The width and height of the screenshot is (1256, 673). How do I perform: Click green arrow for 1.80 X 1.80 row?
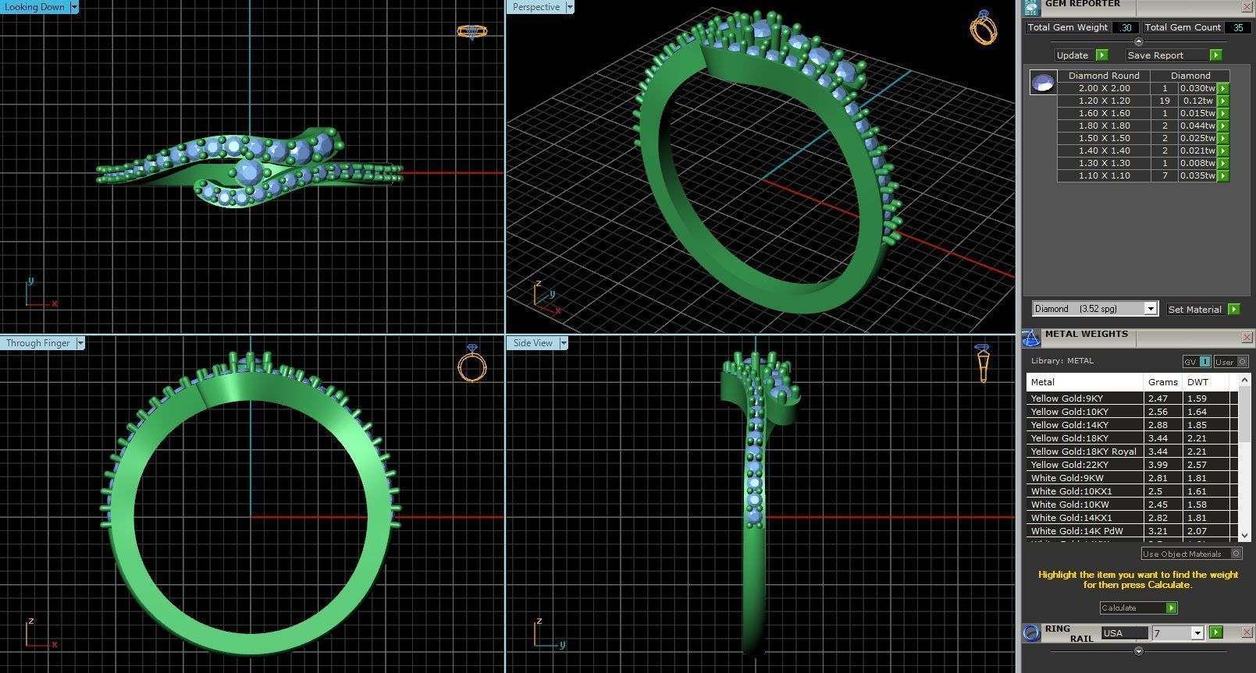pyautogui.click(x=1223, y=126)
